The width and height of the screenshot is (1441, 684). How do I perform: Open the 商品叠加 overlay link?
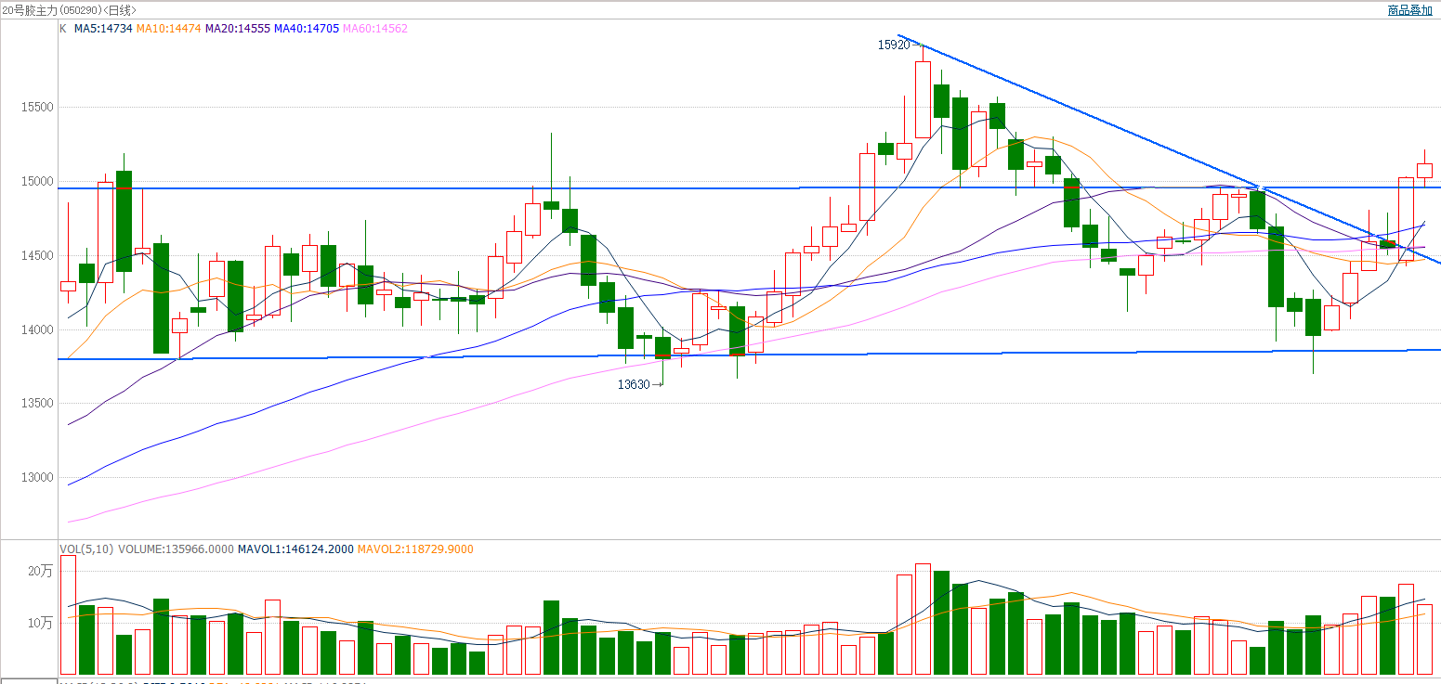click(x=1409, y=10)
